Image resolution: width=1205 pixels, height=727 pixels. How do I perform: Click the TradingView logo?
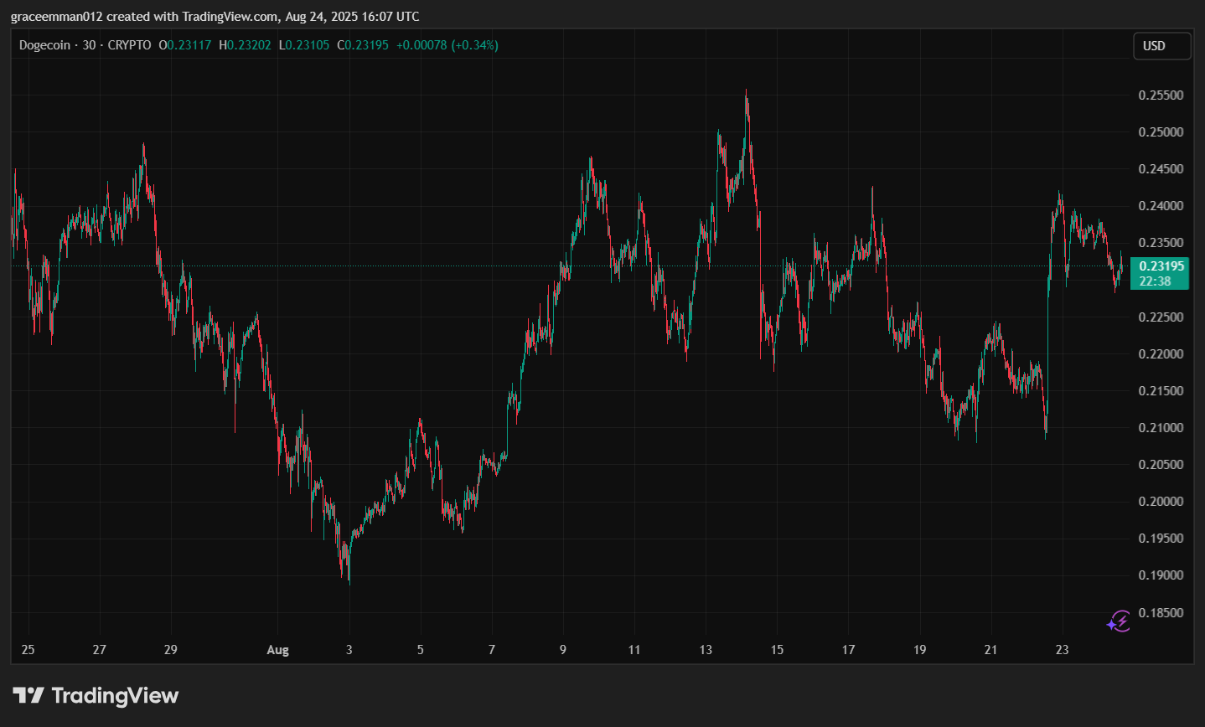coord(96,695)
